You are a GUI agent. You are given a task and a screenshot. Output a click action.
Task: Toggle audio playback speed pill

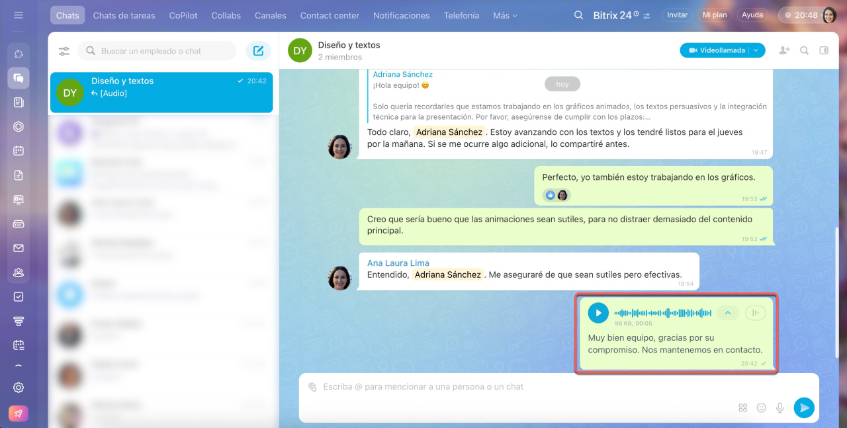pyautogui.click(x=755, y=313)
